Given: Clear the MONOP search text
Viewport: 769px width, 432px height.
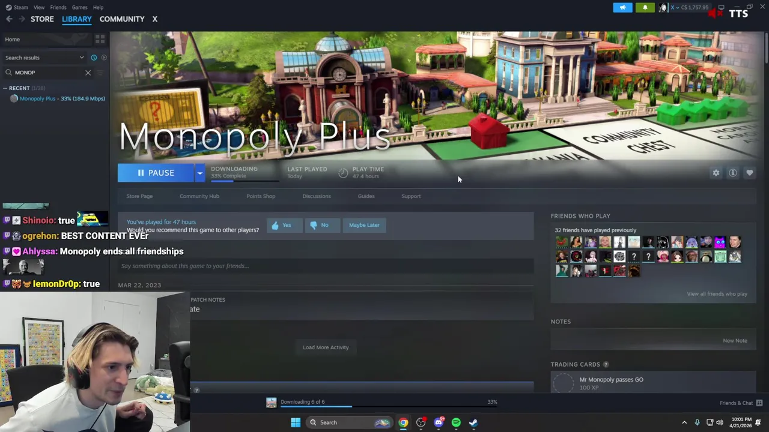Looking at the screenshot, I should click(x=88, y=73).
